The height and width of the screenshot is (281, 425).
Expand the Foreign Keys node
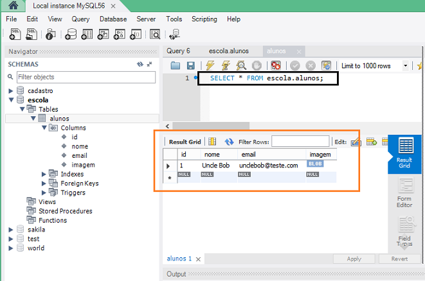(x=44, y=183)
